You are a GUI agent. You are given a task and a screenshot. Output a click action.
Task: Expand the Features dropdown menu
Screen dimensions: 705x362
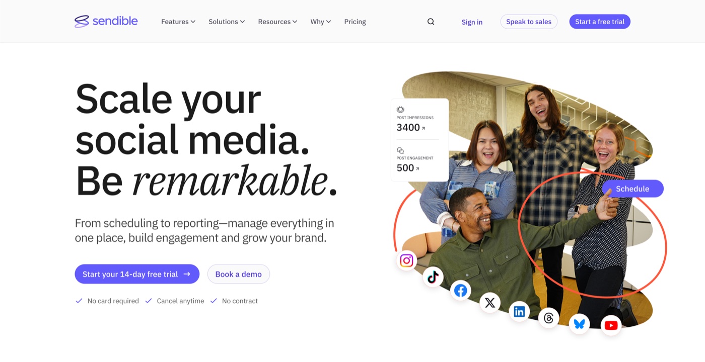[178, 22]
